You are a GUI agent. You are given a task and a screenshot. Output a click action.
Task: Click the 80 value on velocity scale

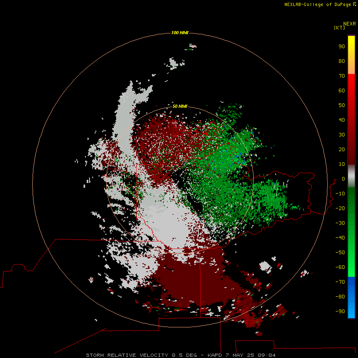(x=342, y=61)
